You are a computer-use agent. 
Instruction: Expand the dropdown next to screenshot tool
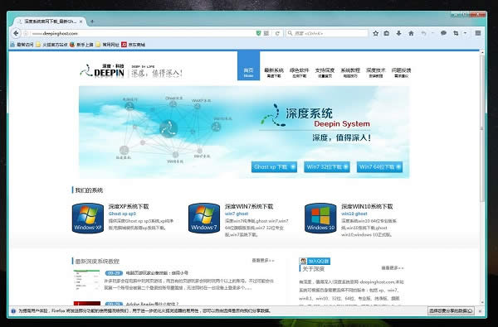(x=465, y=33)
